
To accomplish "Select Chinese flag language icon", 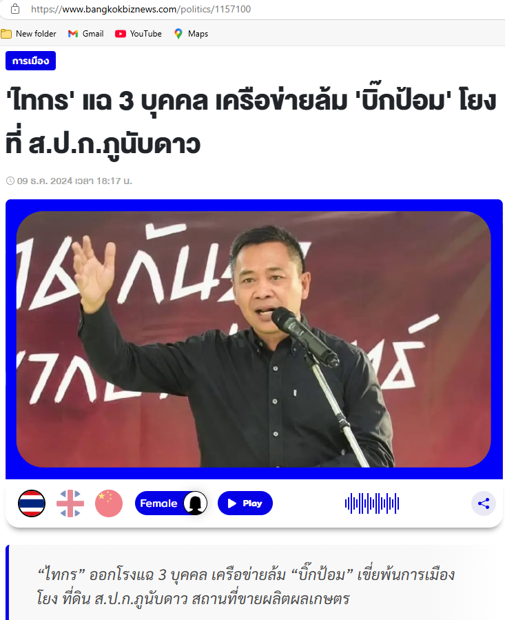I will 109,503.
